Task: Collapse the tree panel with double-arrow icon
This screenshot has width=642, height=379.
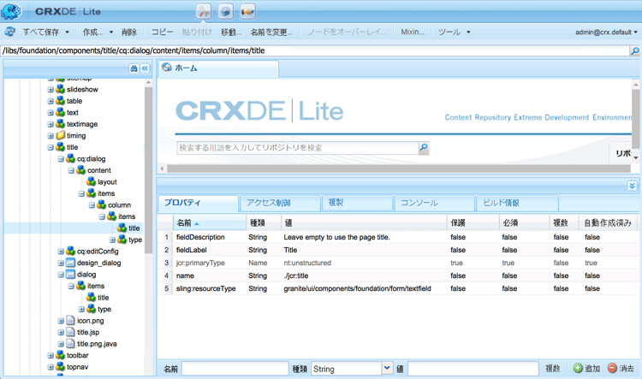Action: point(145,68)
